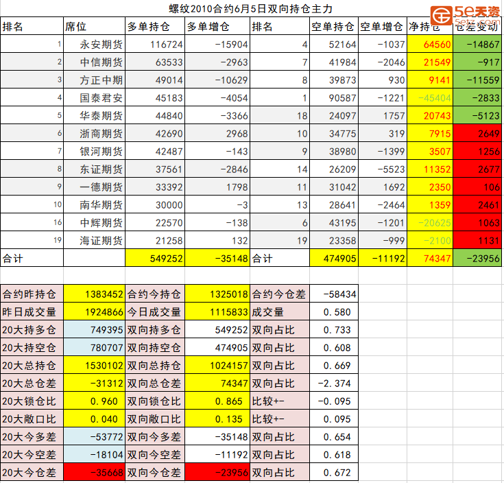This screenshot has width=504, height=483.
Task: Click the 一德期货 seat cell
Action: tap(94, 187)
